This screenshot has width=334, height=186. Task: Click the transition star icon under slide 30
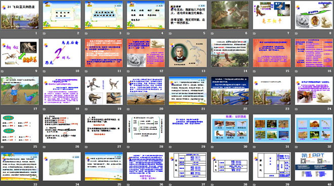pyautogui.click(x=212, y=147)
